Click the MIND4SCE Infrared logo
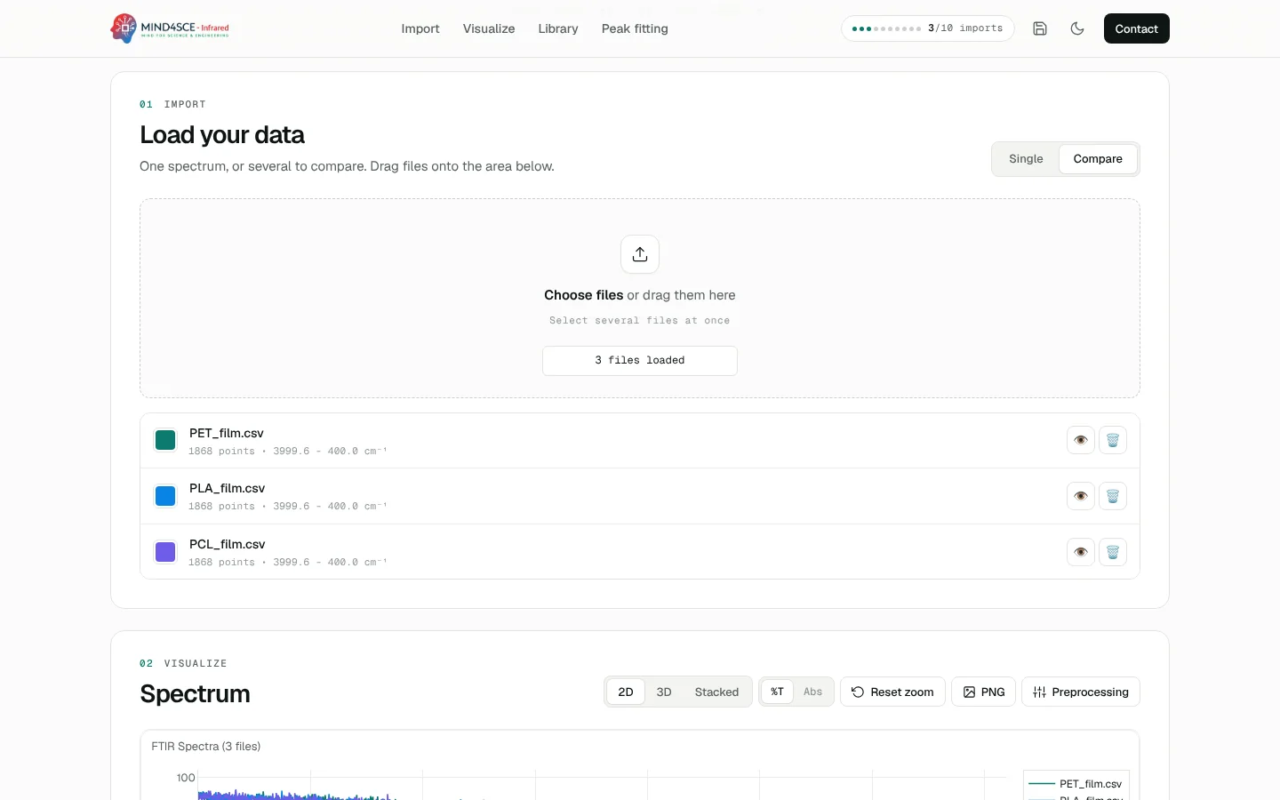The image size is (1280, 800). [x=170, y=28]
